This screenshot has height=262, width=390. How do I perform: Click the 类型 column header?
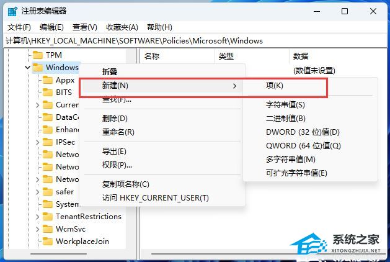(x=252, y=56)
